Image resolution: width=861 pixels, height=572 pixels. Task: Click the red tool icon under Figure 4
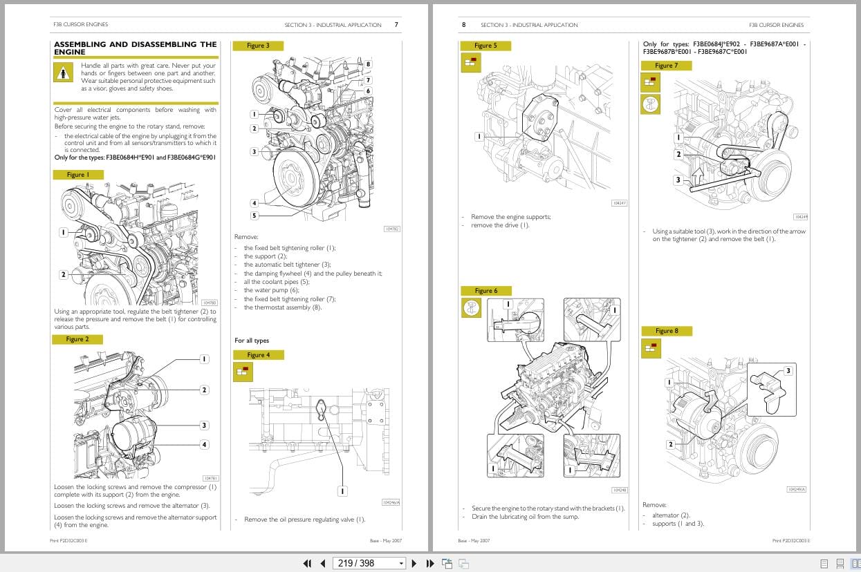[243, 372]
